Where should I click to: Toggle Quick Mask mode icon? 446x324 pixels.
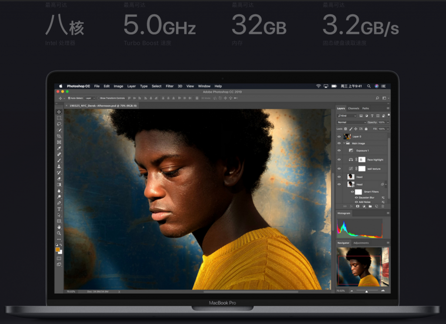(59, 258)
